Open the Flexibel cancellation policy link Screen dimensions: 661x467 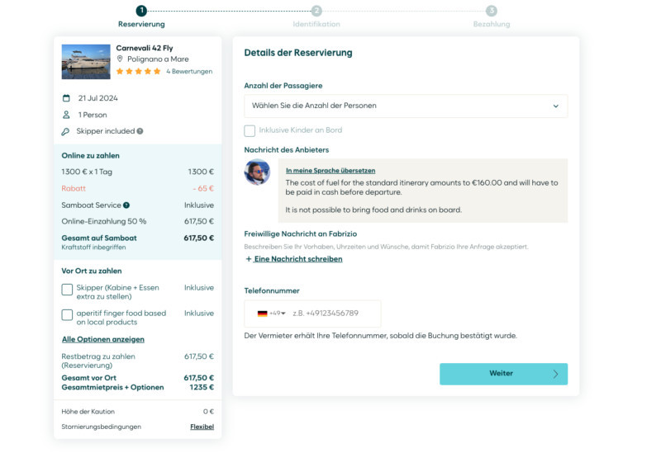pyautogui.click(x=202, y=427)
